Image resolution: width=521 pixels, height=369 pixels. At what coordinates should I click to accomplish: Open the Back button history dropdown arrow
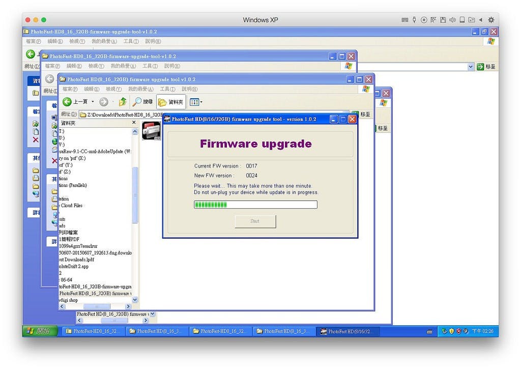[93, 102]
